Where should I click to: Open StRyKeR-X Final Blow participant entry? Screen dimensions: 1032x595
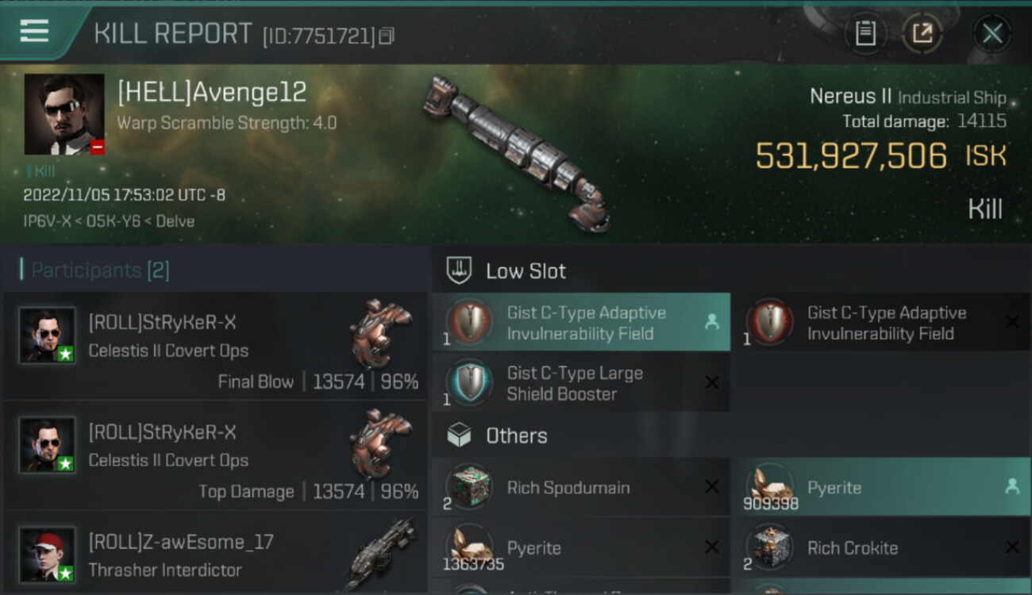tap(216, 346)
